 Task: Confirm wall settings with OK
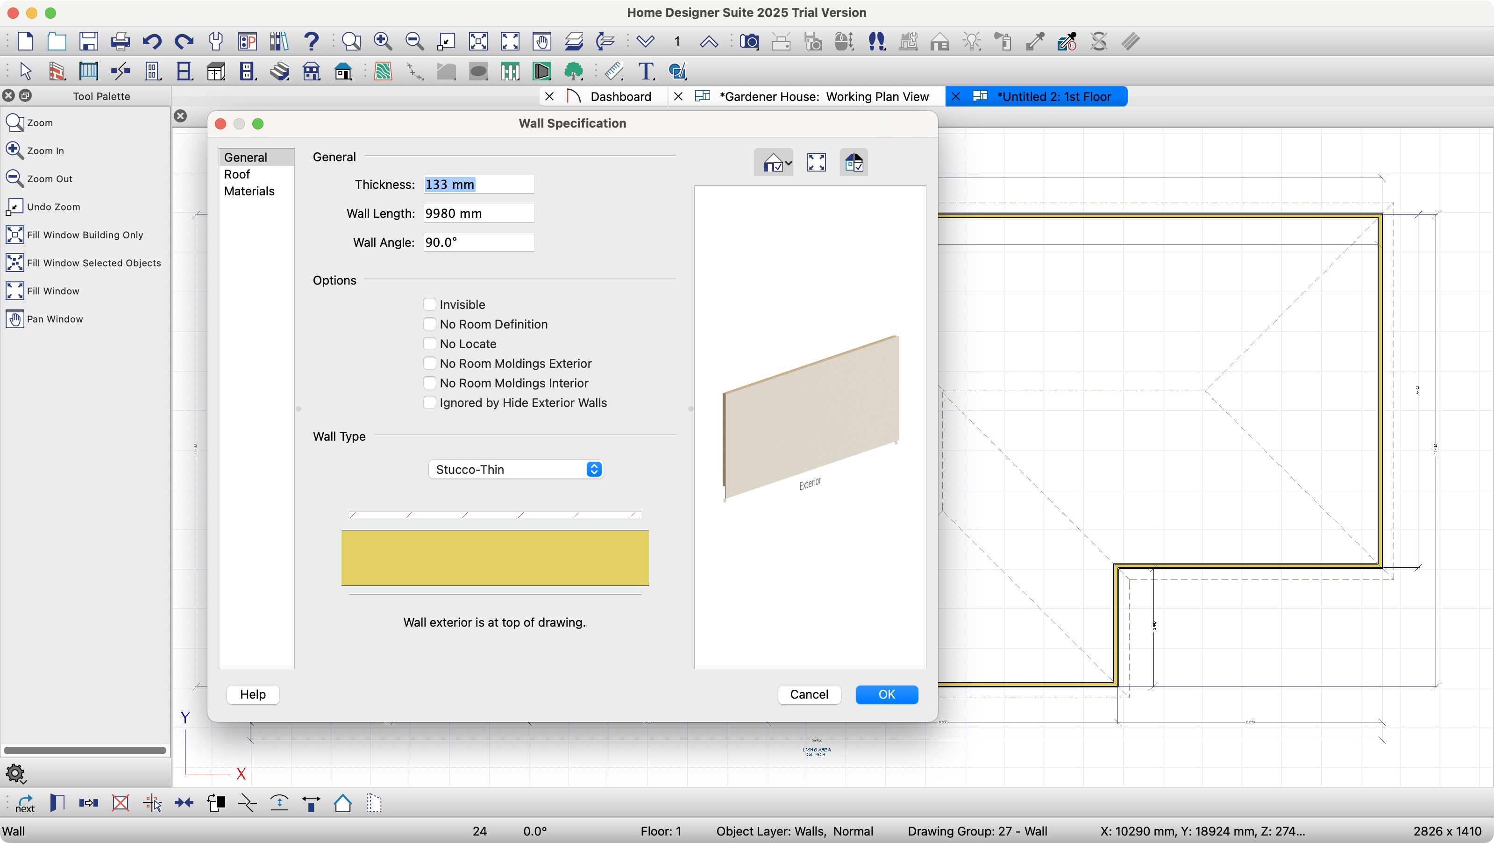click(886, 694)
